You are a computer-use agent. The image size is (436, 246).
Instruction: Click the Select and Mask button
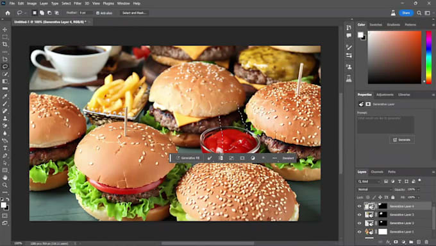click(134, 13)
